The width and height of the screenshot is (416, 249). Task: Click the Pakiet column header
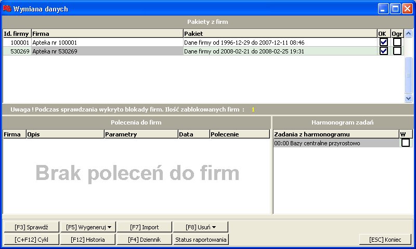tap(280, 33)
